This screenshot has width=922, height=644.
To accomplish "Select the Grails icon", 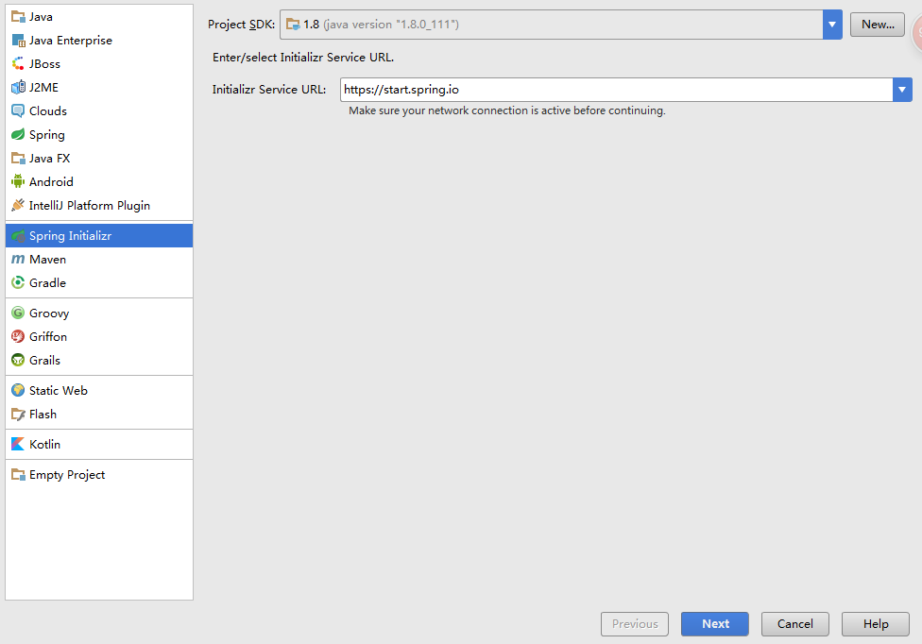I will coord(18,360).
